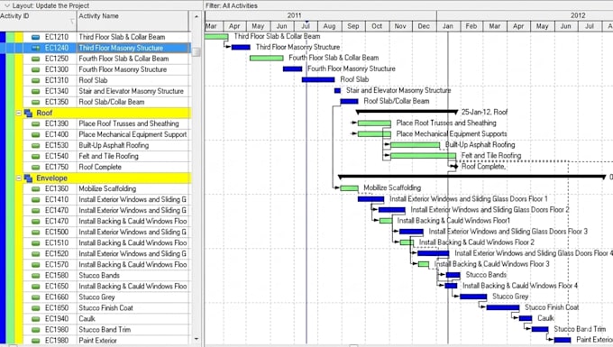Click activity icon beside EC1250
This screenshot has height=347, width=613.
pos(35,59)
